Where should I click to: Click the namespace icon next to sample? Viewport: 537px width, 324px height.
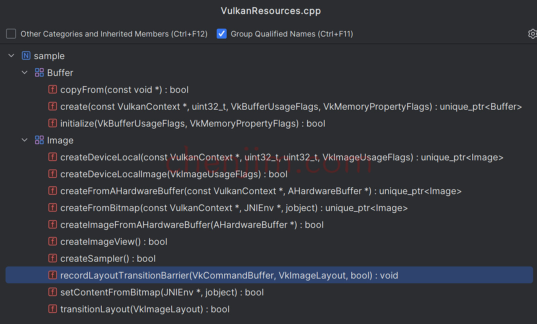point(26,55)
